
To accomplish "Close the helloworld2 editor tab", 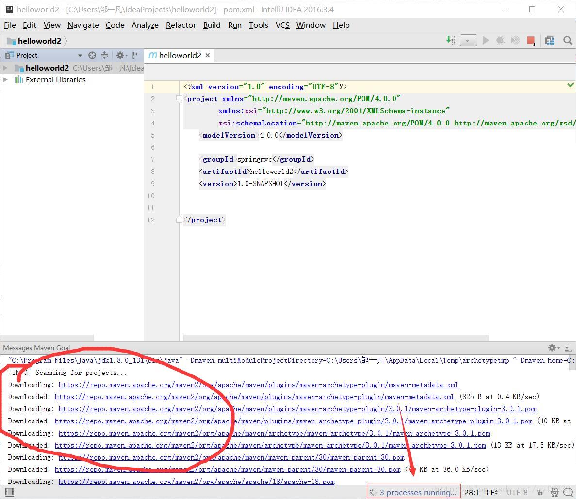I will coord(208,55).
